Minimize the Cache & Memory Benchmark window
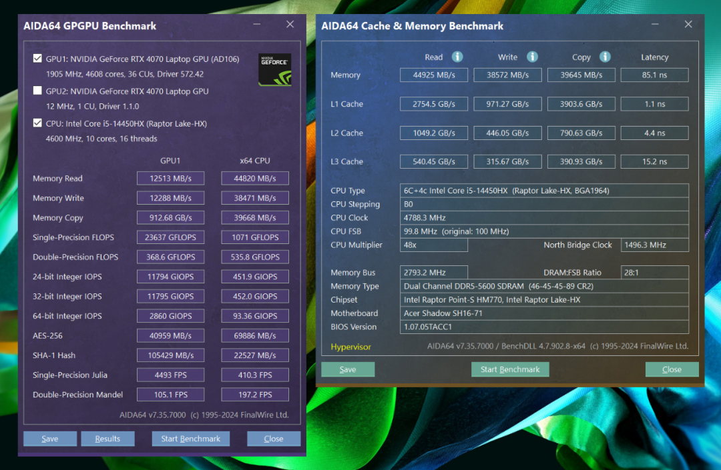Image resolution: width=721 pixels, height=470 pixels. pos(655,24)
